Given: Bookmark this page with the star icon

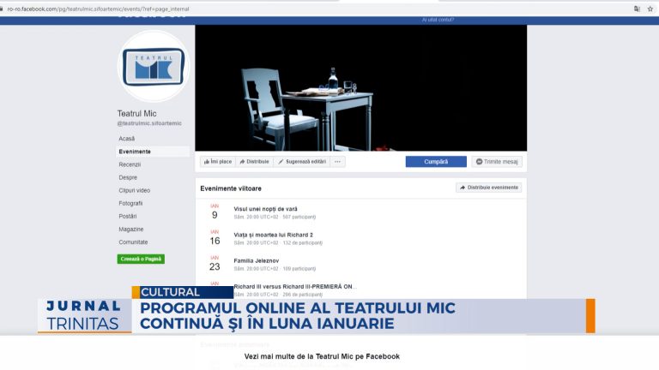Looking at the screenshot, I should (x=650, y=9).
